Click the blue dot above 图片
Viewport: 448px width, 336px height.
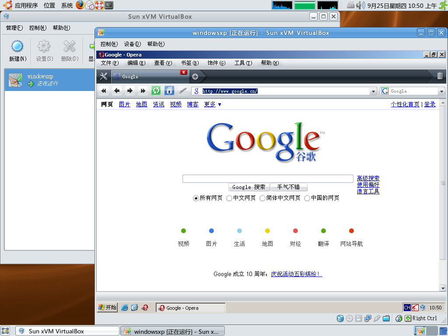(x=211, y=231)
